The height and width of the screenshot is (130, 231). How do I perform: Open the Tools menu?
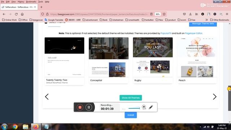click(x=40, y=2)
